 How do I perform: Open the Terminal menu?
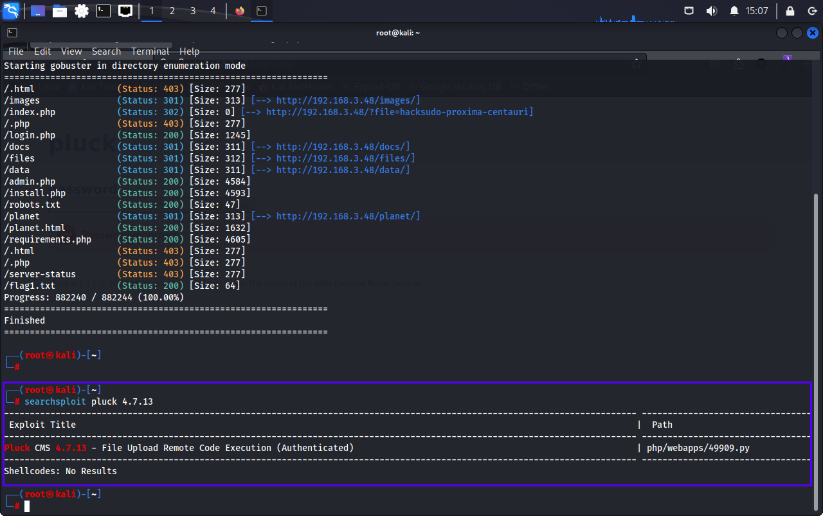coord(150,51)
